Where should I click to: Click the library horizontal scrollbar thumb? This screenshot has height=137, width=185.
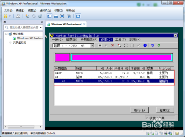pyautogui.click(x=21, y=127)
